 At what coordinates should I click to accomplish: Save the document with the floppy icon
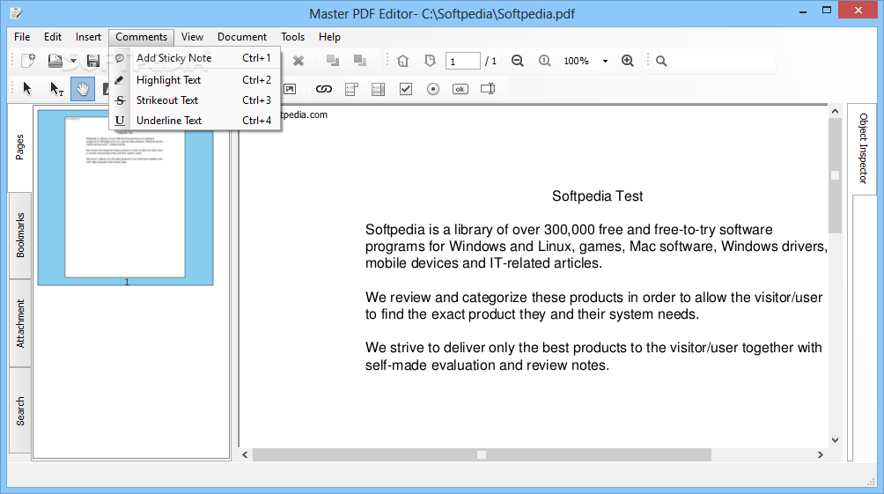93,61
